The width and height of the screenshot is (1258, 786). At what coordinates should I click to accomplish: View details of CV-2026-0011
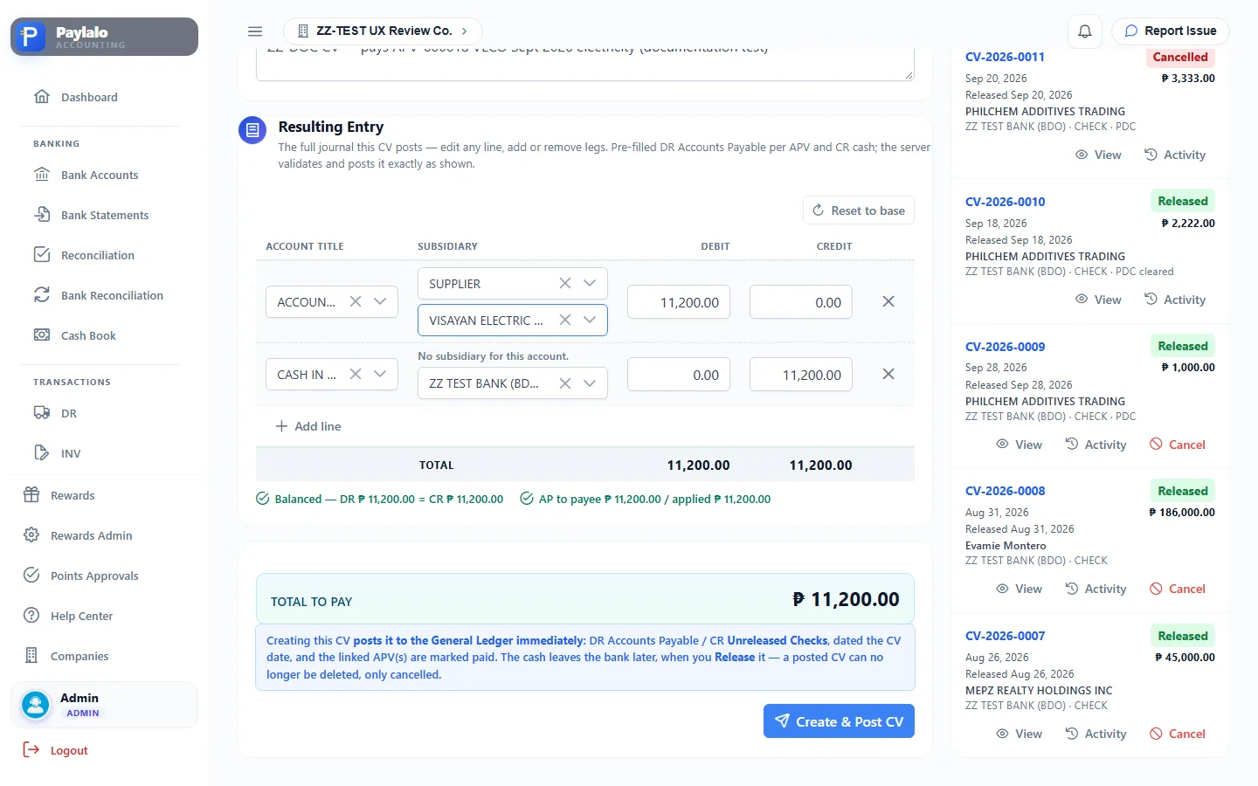tap(1098, 155)
